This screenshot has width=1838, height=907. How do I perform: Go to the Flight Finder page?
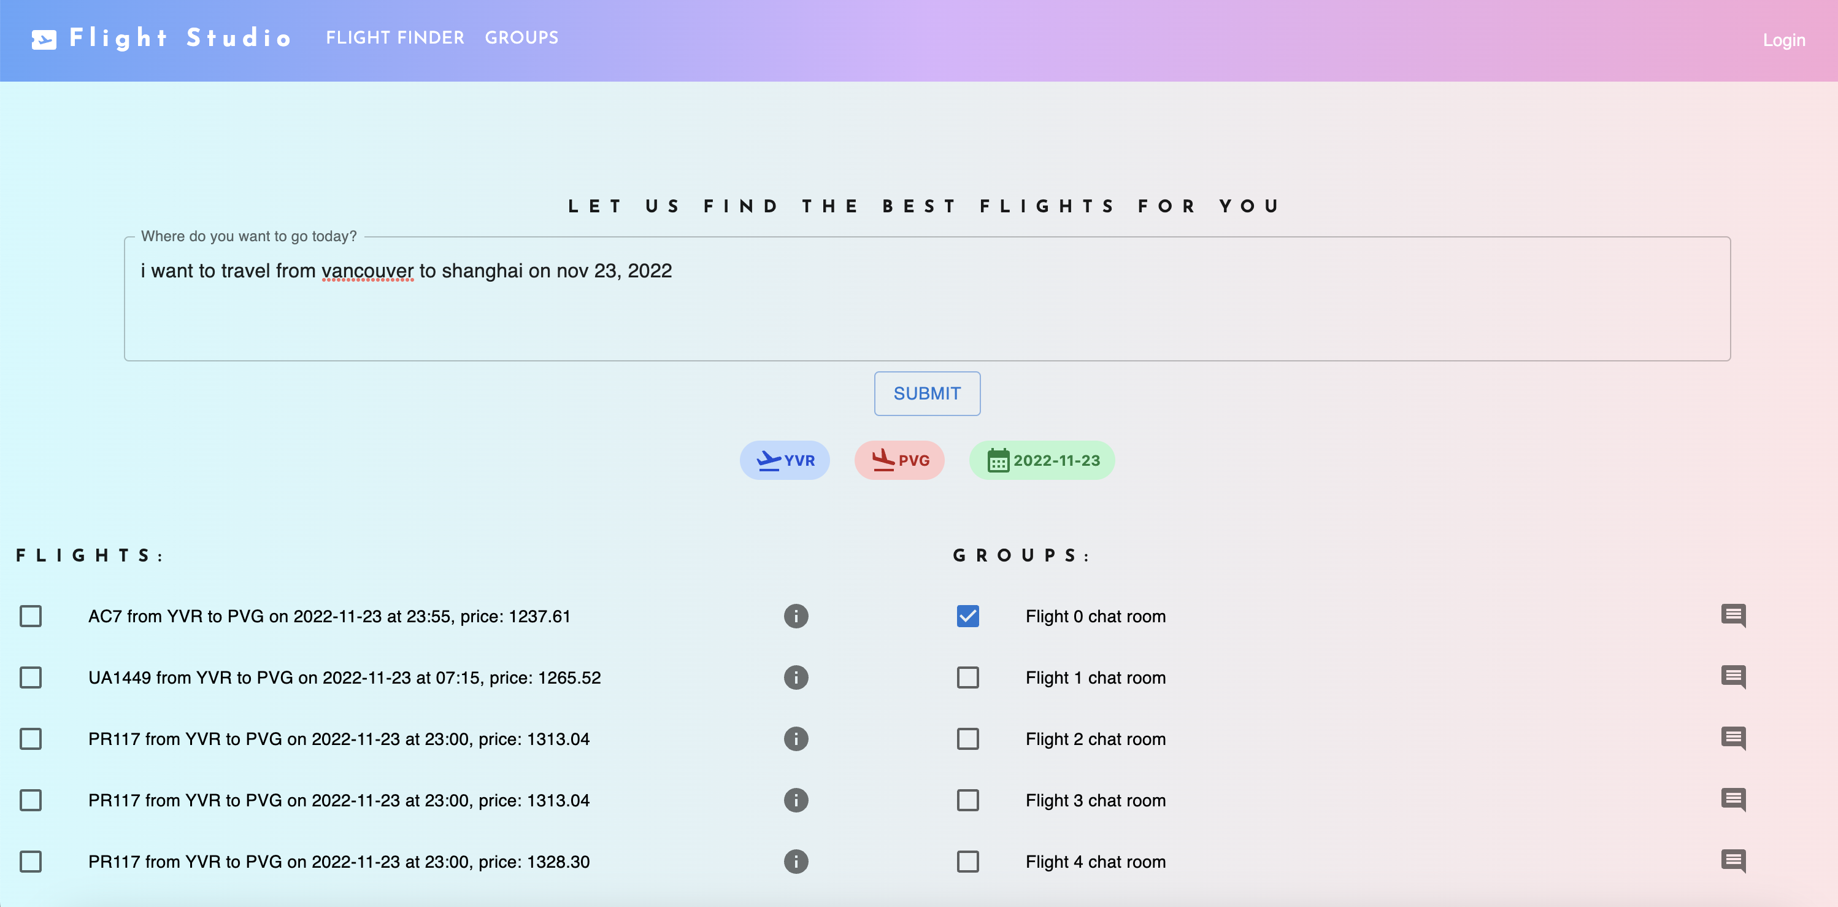point(394,38)
